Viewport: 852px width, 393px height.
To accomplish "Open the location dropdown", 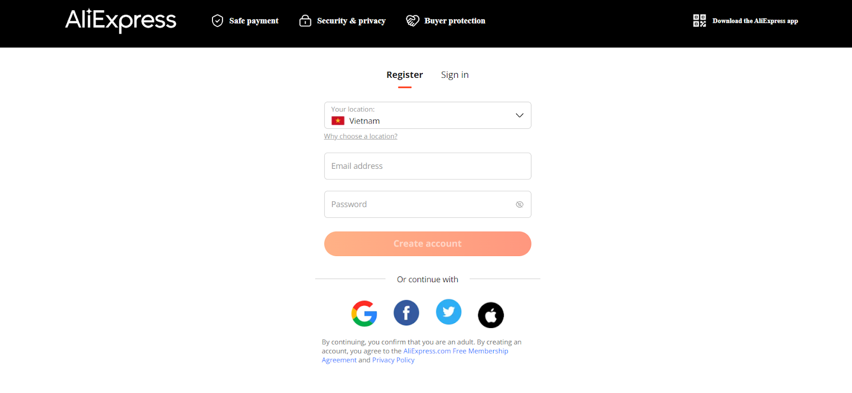I will tap(427, 116).
